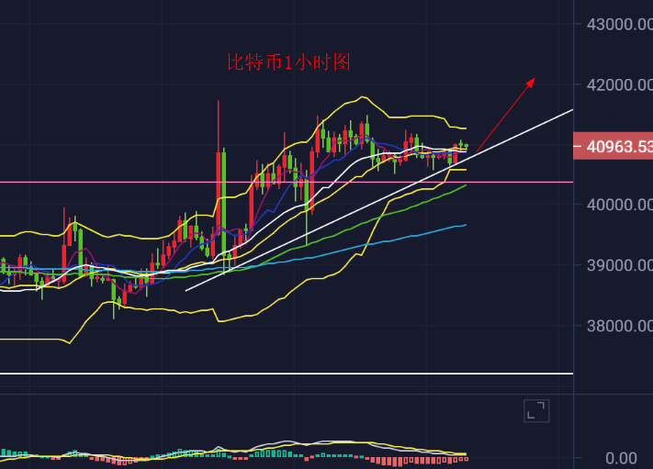This screenshot has height=469, width=653.
Task: Click the 42000.00 price axis label
Action: (x=620, y=84)
